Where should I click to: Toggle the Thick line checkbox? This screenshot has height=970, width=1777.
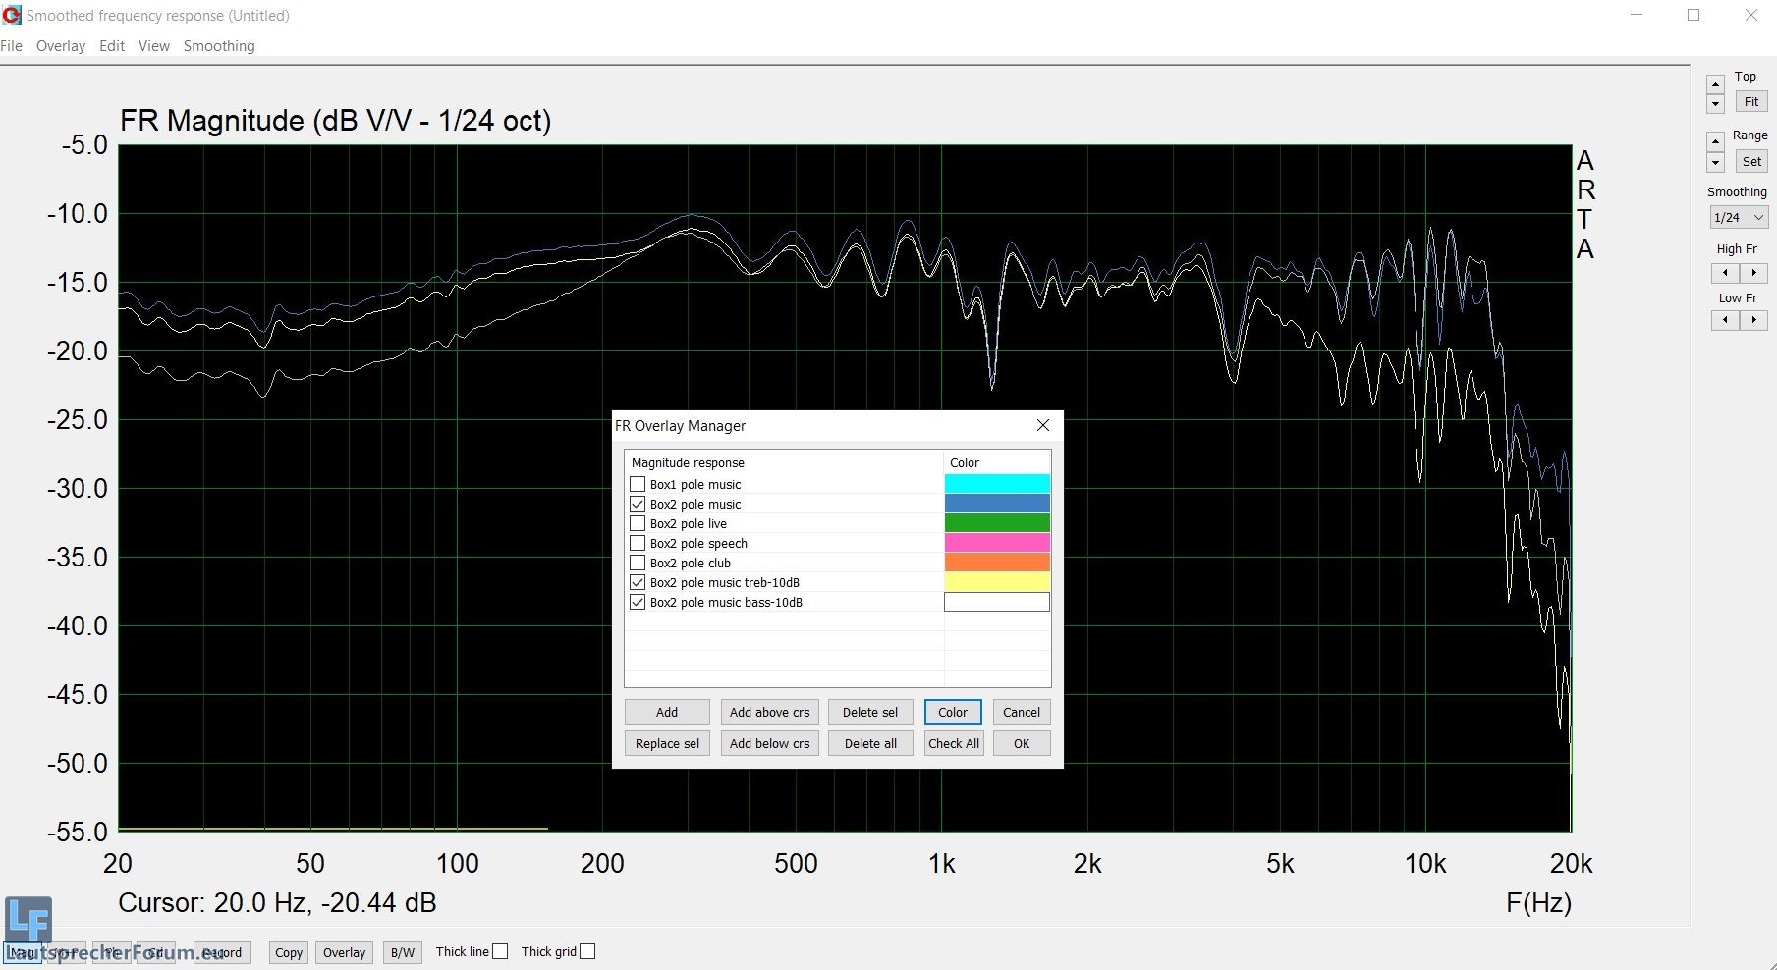(500, 951)
